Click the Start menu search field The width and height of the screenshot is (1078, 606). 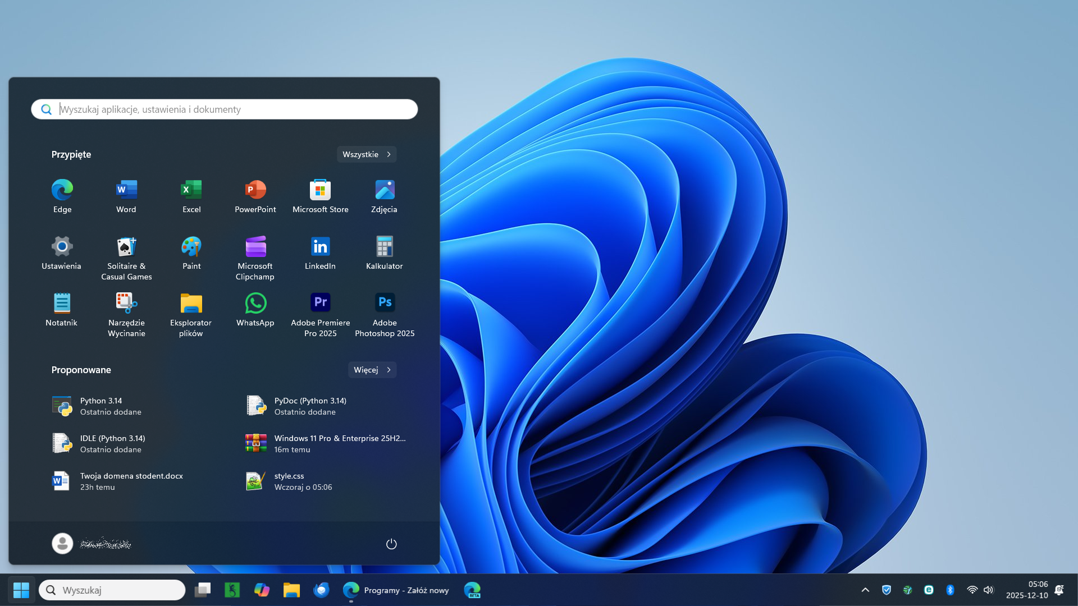[236, 109]
